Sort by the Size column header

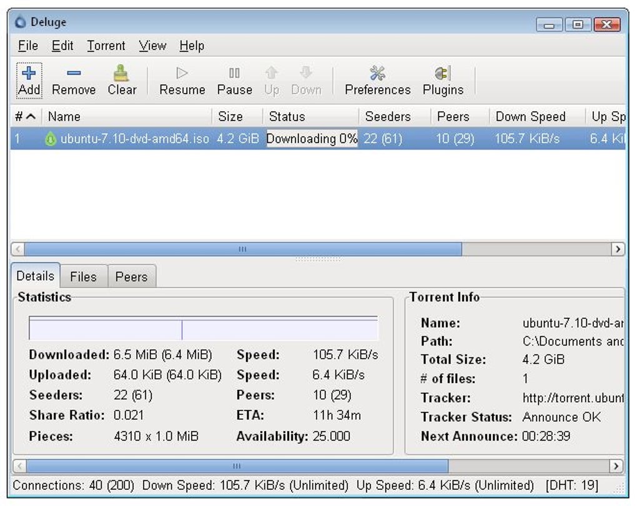(x=237, y=117)
